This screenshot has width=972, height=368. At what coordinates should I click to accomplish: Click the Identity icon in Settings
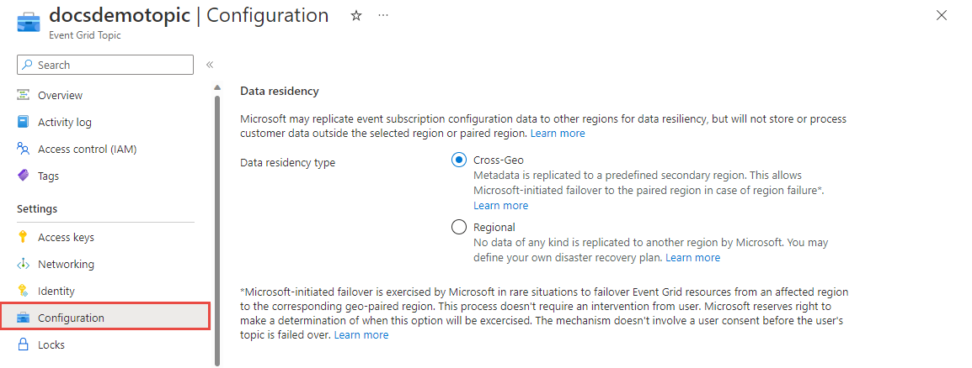(23, 291)
